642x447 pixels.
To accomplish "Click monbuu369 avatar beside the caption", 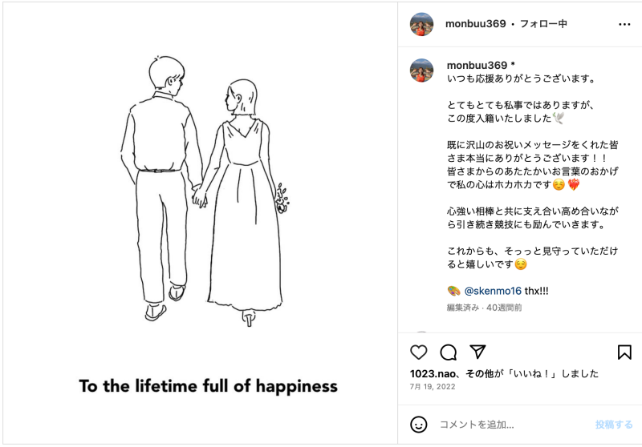I will coord(422,70).
